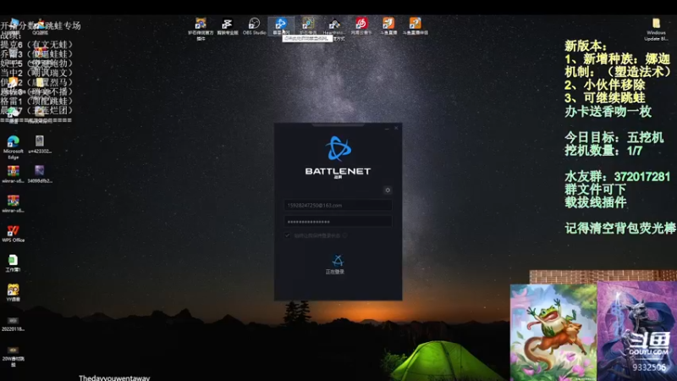Focus the email field showing 163.com address

338,205
